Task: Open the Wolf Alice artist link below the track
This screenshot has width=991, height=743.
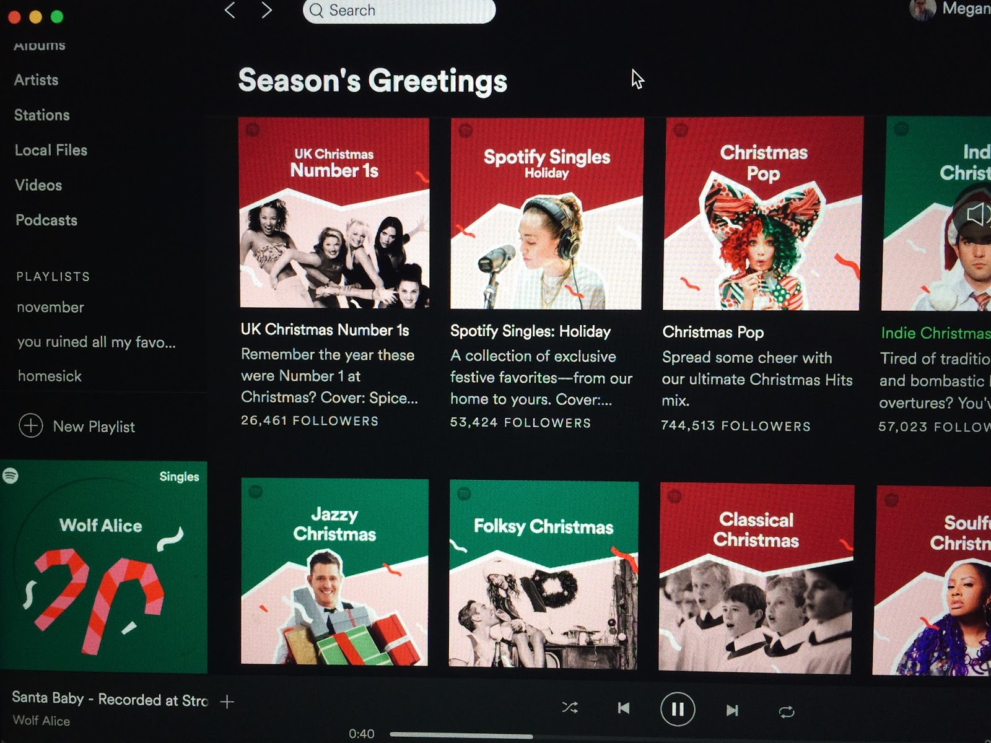Action: click(41, 721)
